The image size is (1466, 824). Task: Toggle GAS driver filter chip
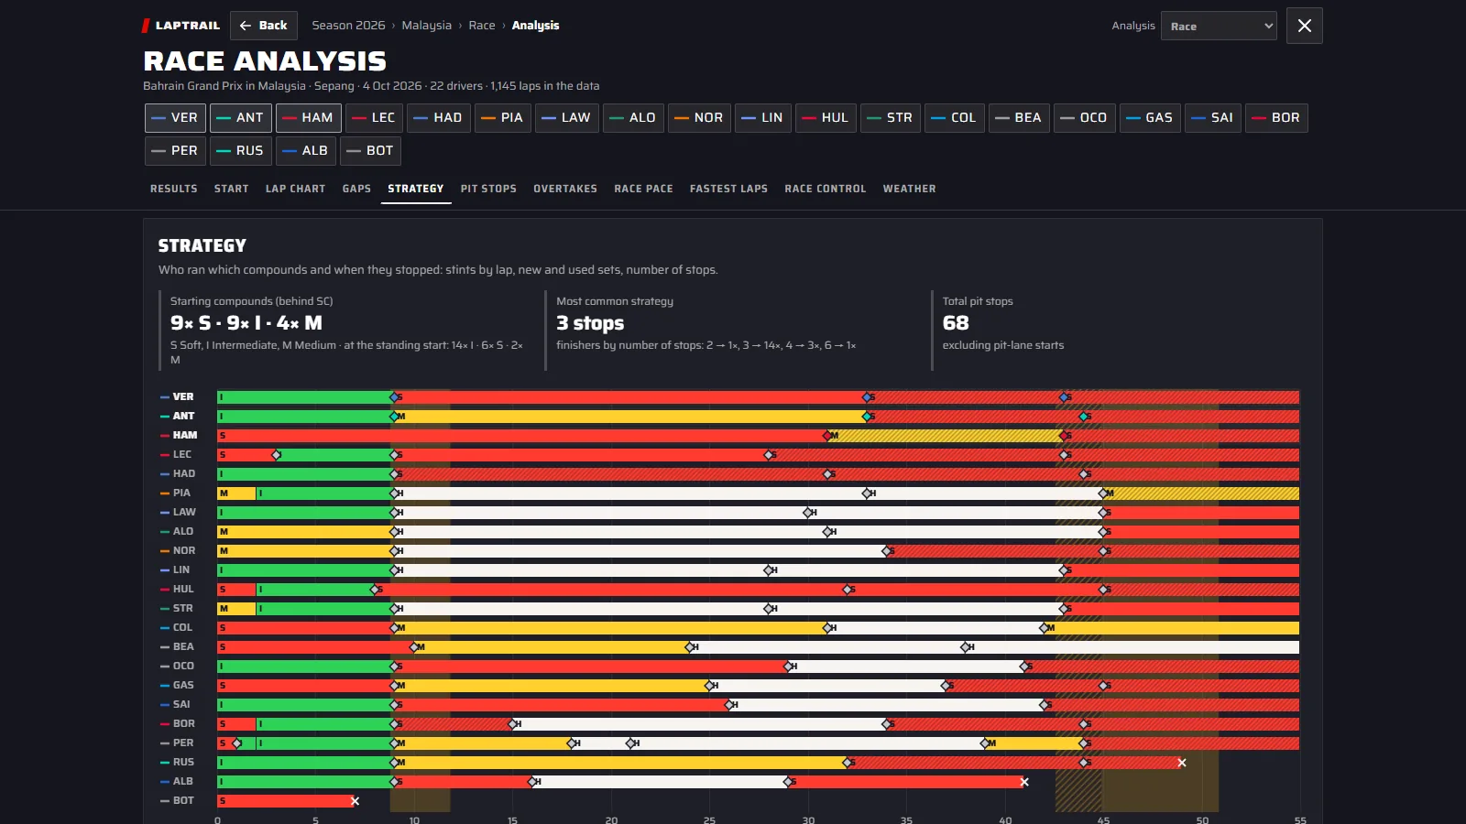tap(1150, 118)
